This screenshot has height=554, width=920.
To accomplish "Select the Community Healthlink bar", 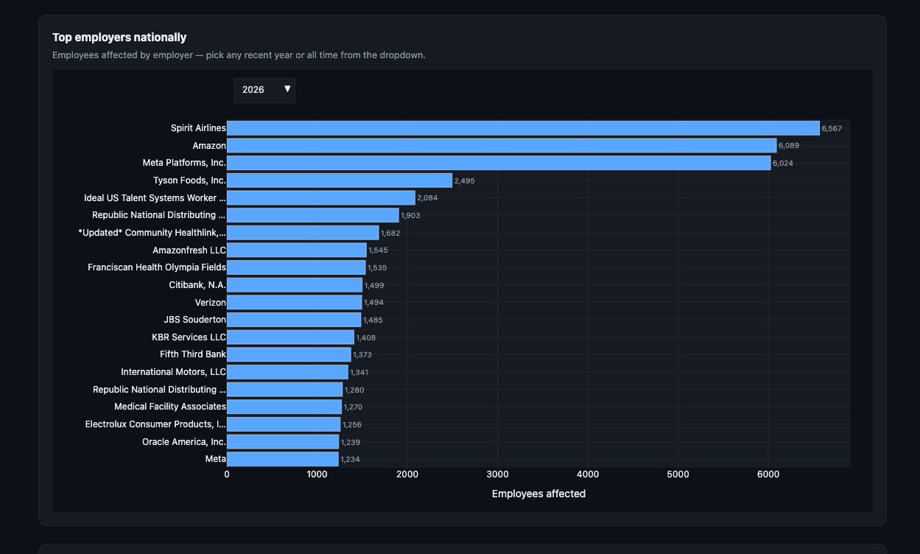I will pyautogui.click(x=303, y=233).
